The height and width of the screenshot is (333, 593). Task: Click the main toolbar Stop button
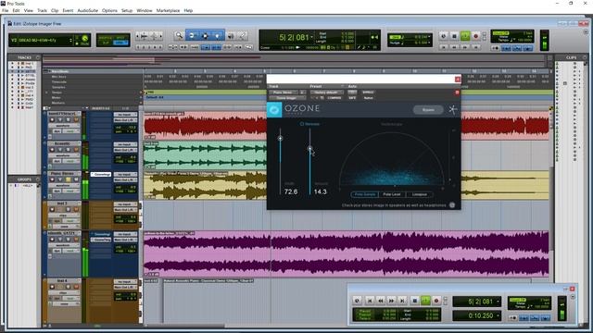pos(454,36)
